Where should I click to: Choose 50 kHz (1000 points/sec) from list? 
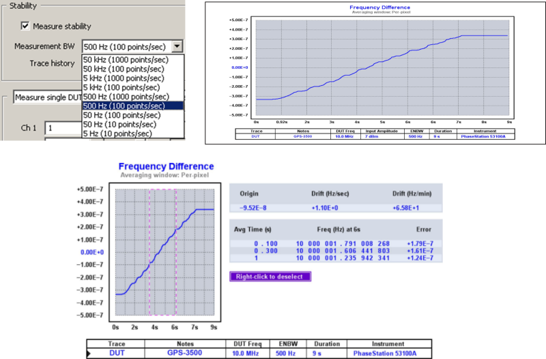point(123,59)
